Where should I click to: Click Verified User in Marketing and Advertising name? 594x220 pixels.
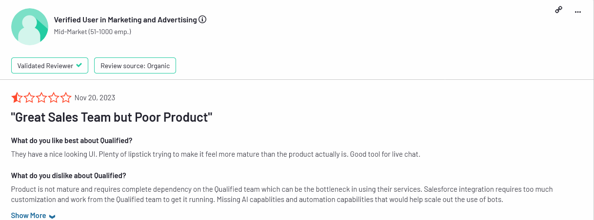click(x=125, y=20)
